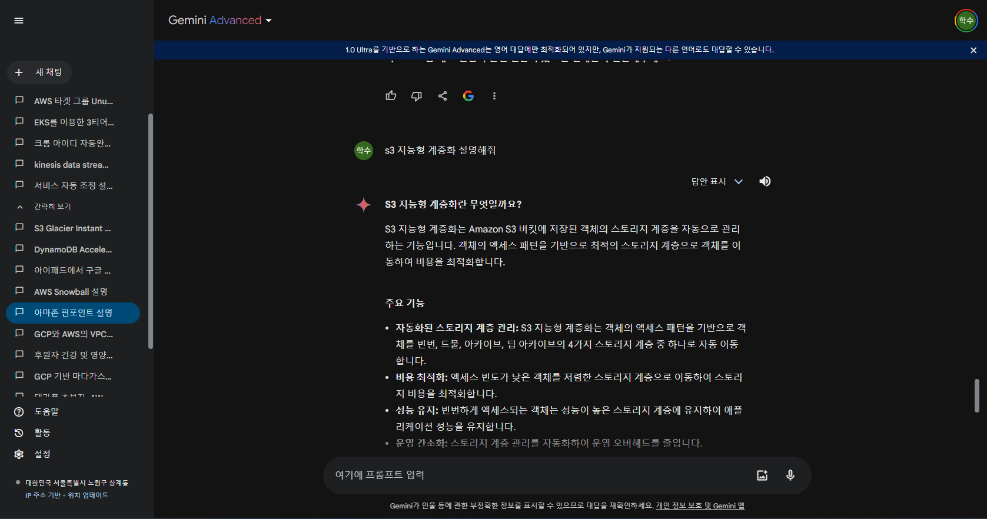
Task: Start a new chat with 새 채팅
Action: 39,72
